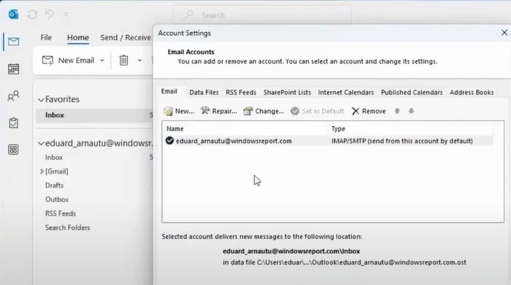
Task: Open the New Email dropdown arrow
Action: [x=102, y=60]
